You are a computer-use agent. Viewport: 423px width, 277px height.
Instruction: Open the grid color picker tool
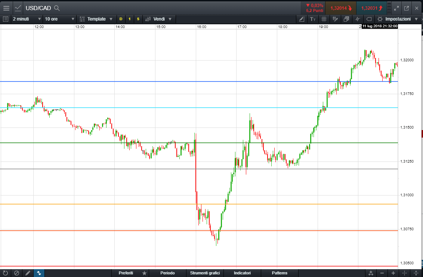(x=335, y=19)
